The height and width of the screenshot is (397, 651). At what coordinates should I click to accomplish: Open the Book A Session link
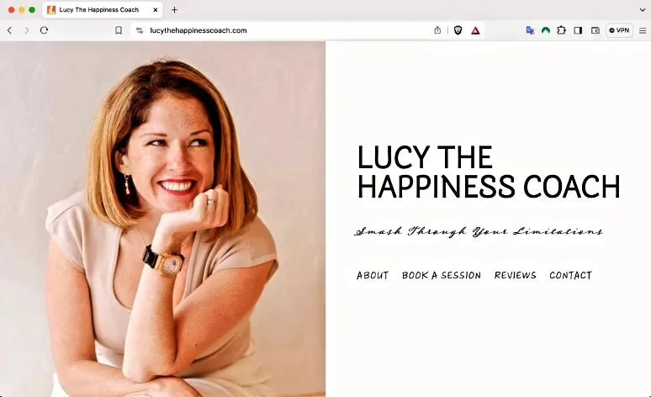(x=442, y=275)
